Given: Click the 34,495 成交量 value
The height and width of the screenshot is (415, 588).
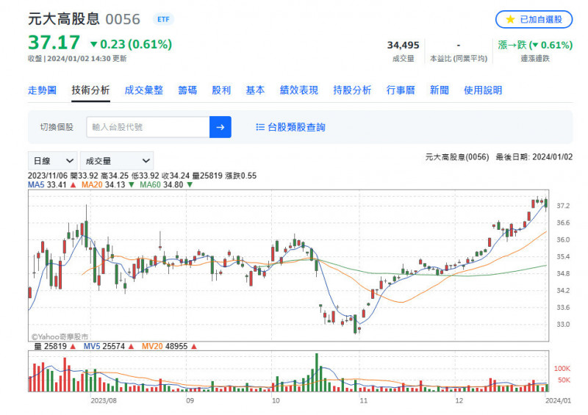Looking at the screenshot, I should (x=403, y=45).
